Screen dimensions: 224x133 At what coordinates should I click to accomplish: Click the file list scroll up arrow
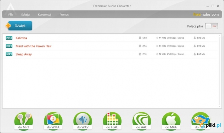pos(220,36)
